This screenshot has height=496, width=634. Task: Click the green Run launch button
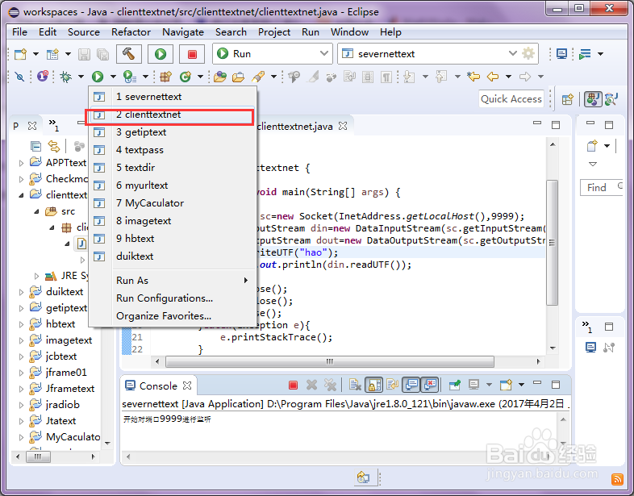161,54
